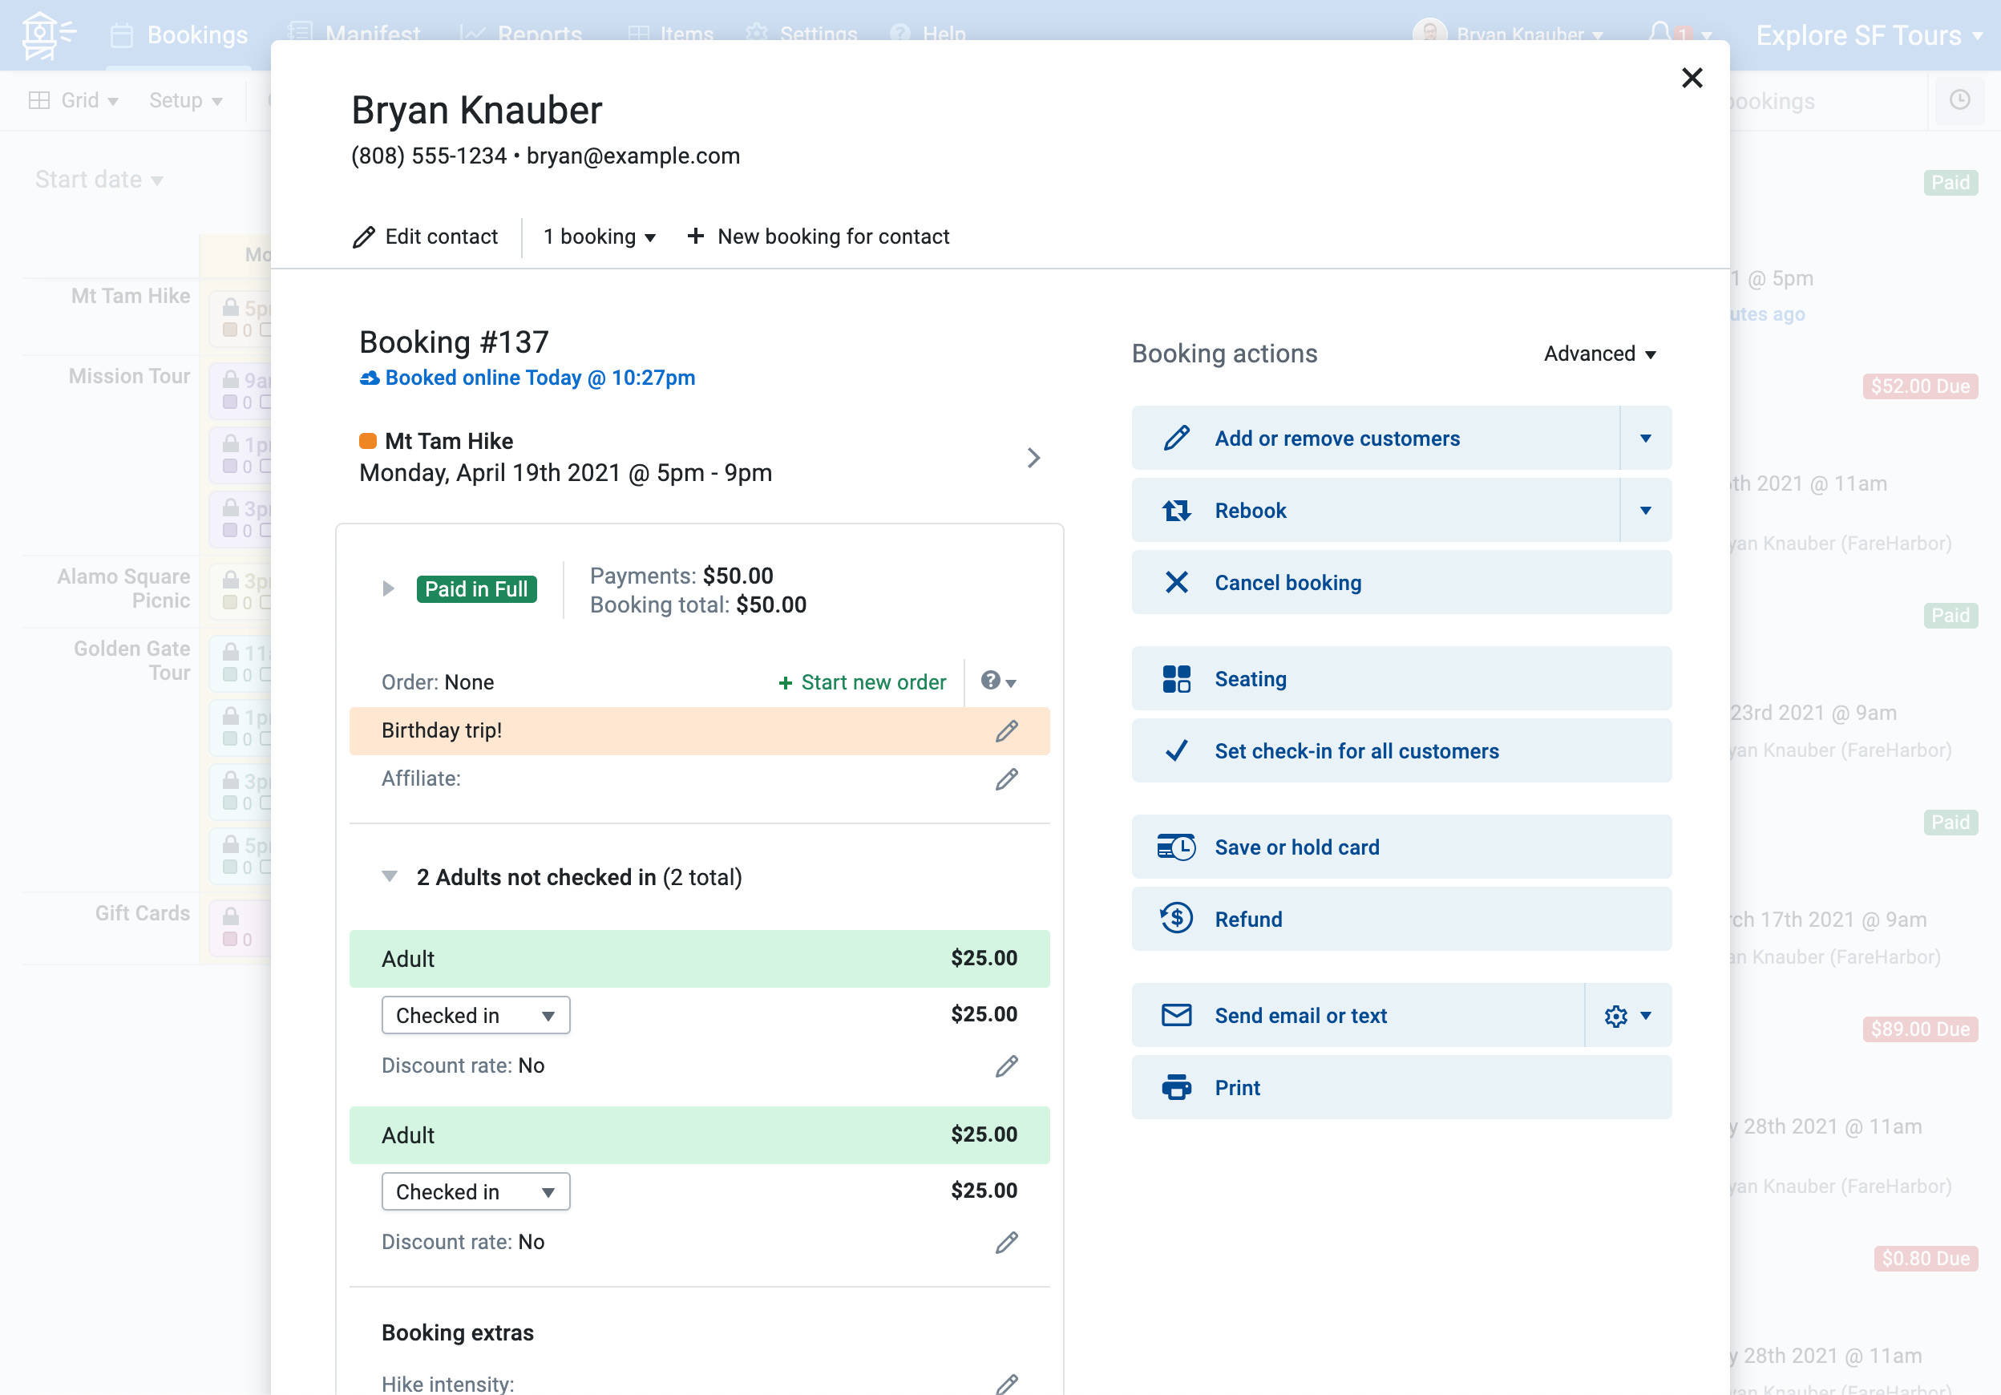Screen dimensions: 2001x1395
Task: Open the Bookings tab in background
Action: point(180,34)
